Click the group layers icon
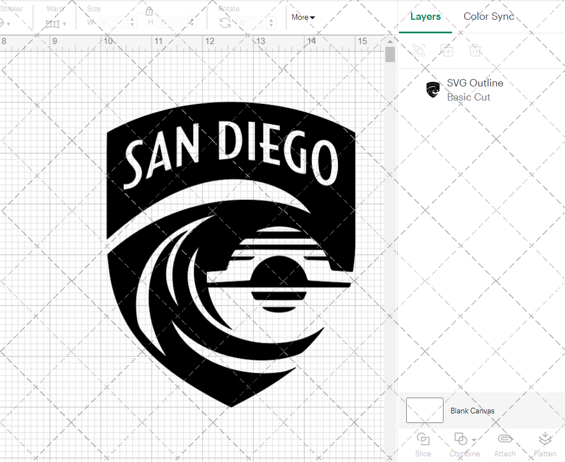 pyautogui.click(x=419, y=50)
